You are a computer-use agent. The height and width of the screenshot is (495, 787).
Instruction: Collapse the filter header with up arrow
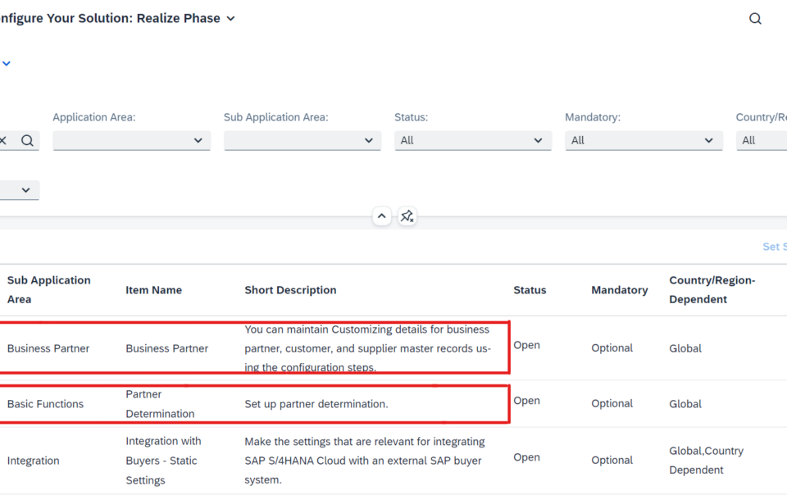tap(381, 216)
